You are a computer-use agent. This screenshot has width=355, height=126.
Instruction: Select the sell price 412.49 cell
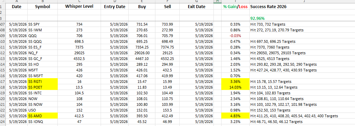pos(167,116)
